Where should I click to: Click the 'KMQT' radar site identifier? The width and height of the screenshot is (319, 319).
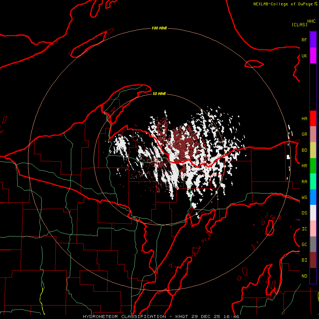pyautogui.click(x=181, y=317)
